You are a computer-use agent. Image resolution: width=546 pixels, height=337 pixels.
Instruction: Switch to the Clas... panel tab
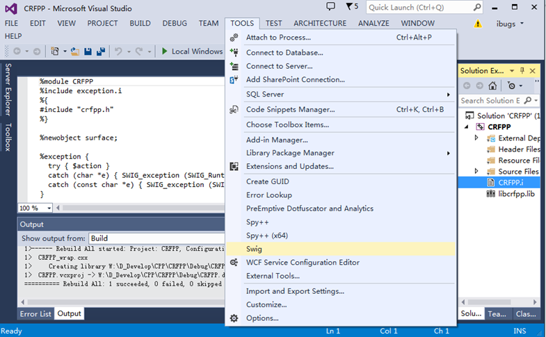pos(526,313)
